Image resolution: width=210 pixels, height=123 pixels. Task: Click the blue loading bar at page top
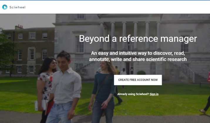coord(105,0)
